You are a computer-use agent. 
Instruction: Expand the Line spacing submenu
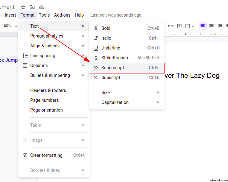[54, 56]
